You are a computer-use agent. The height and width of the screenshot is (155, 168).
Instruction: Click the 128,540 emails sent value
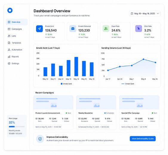coord(51,31)
